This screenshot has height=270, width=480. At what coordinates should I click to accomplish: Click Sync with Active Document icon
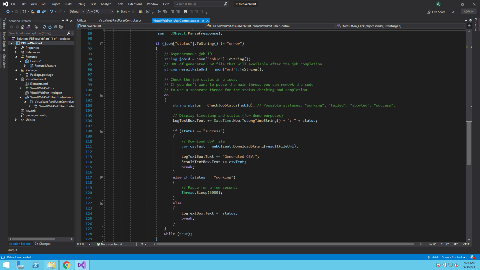tap(44, 27)
